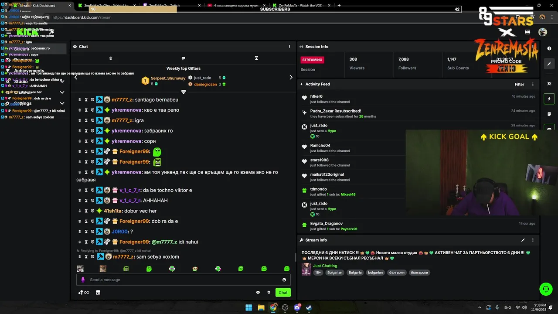Image resolution: width=558 pixels, height=314 pixels.
Task: Click username Serpent_Shumway in top gifters
Action: (168, 78)
